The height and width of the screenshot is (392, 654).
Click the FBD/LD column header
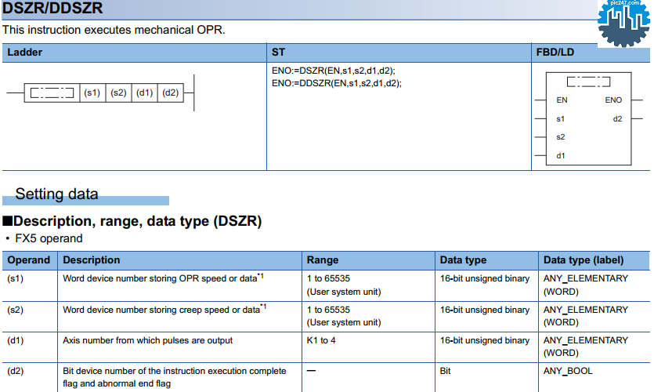[x=555, y=53]
